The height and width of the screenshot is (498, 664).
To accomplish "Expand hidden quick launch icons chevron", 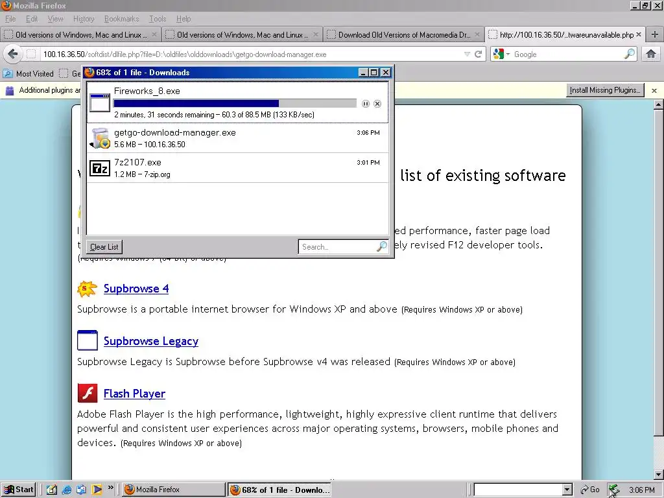I will [x=110, y=488].
